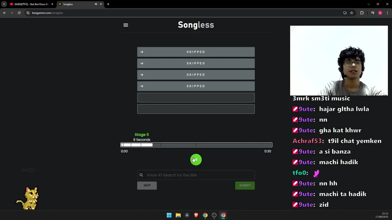The height and width of the screenshot is (220, 392).
Task: Open File Explorer from the taskbar
Action: 178,215
